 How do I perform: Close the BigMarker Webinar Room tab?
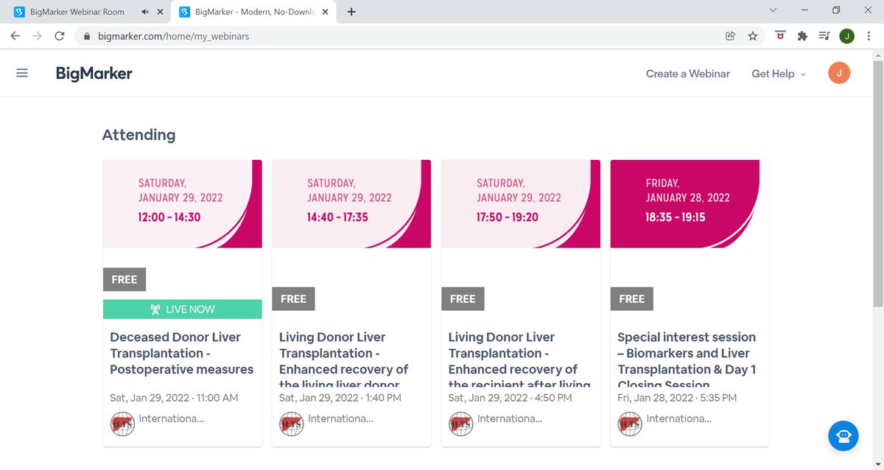click(161, 12)
